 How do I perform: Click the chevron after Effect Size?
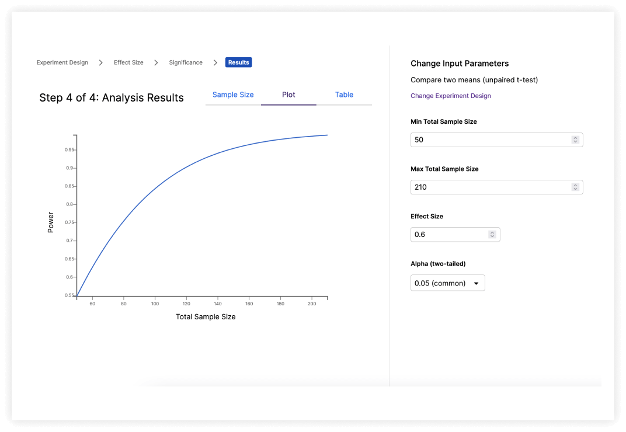pyautogui.click(x=156, y=62)
